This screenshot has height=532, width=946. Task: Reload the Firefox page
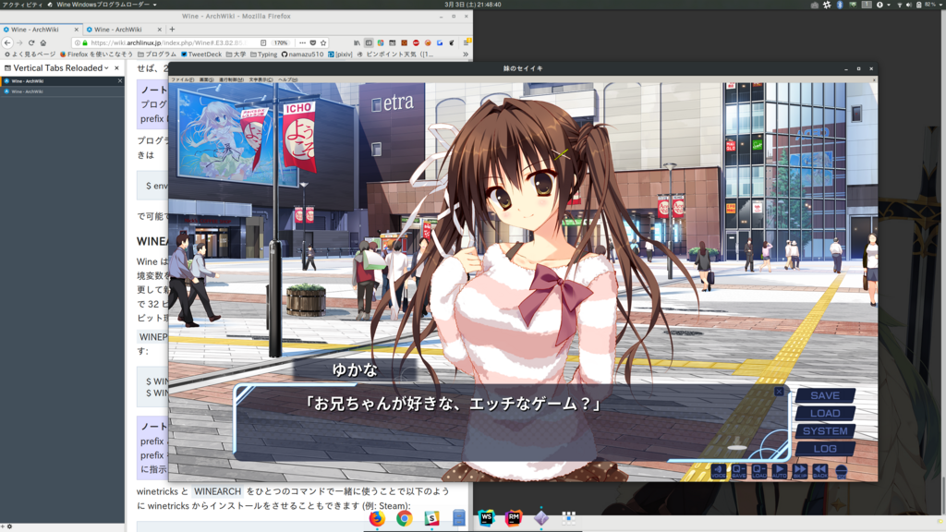(31, 42)
